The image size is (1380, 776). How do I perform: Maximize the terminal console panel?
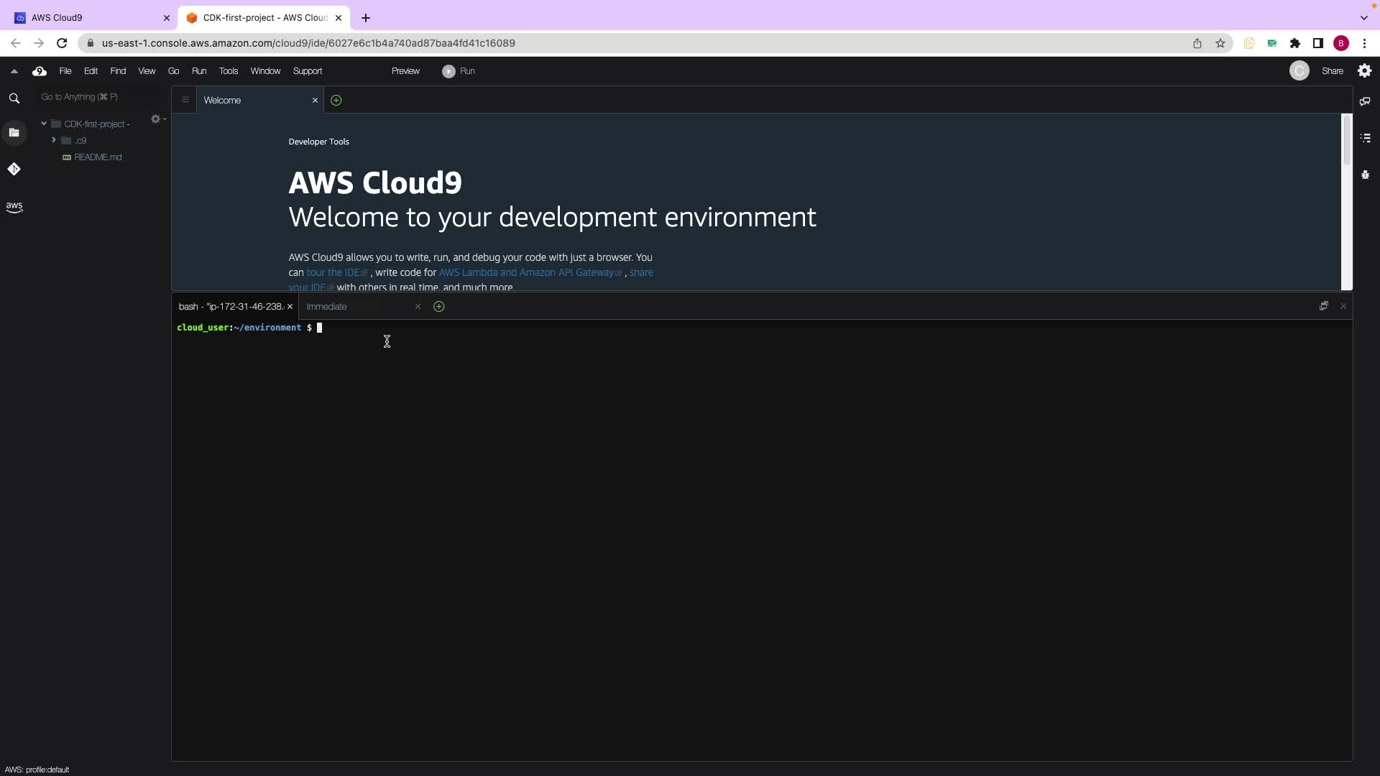1323,306
